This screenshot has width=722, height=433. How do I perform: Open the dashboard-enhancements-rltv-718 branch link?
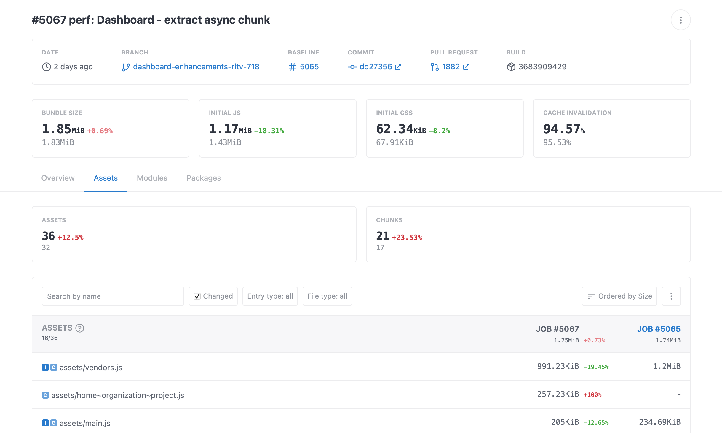196,67
